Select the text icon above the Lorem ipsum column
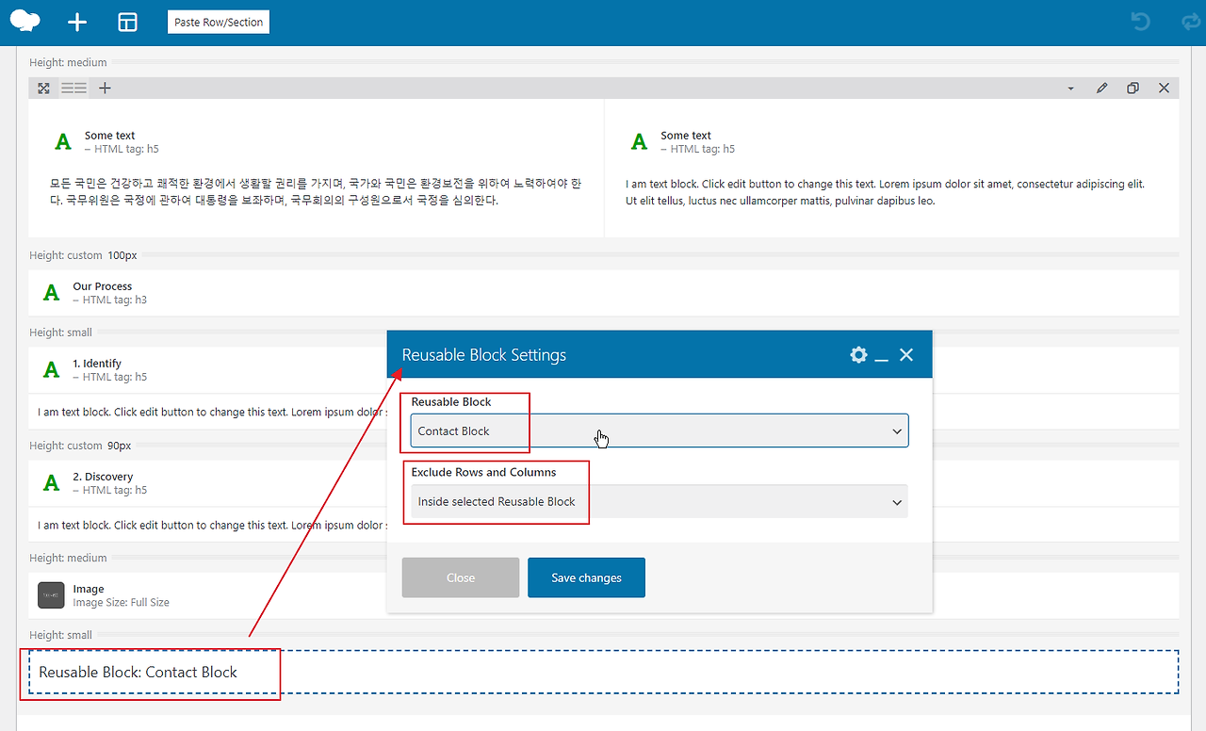Image resolution: width=1206 pixels, height=731 pixels. tap(640, 142)
